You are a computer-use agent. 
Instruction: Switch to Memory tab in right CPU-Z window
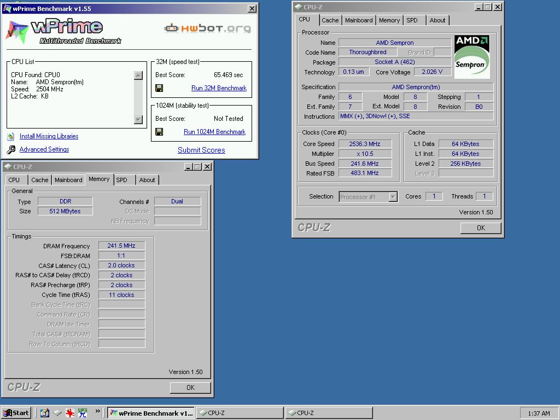[389, 20]
